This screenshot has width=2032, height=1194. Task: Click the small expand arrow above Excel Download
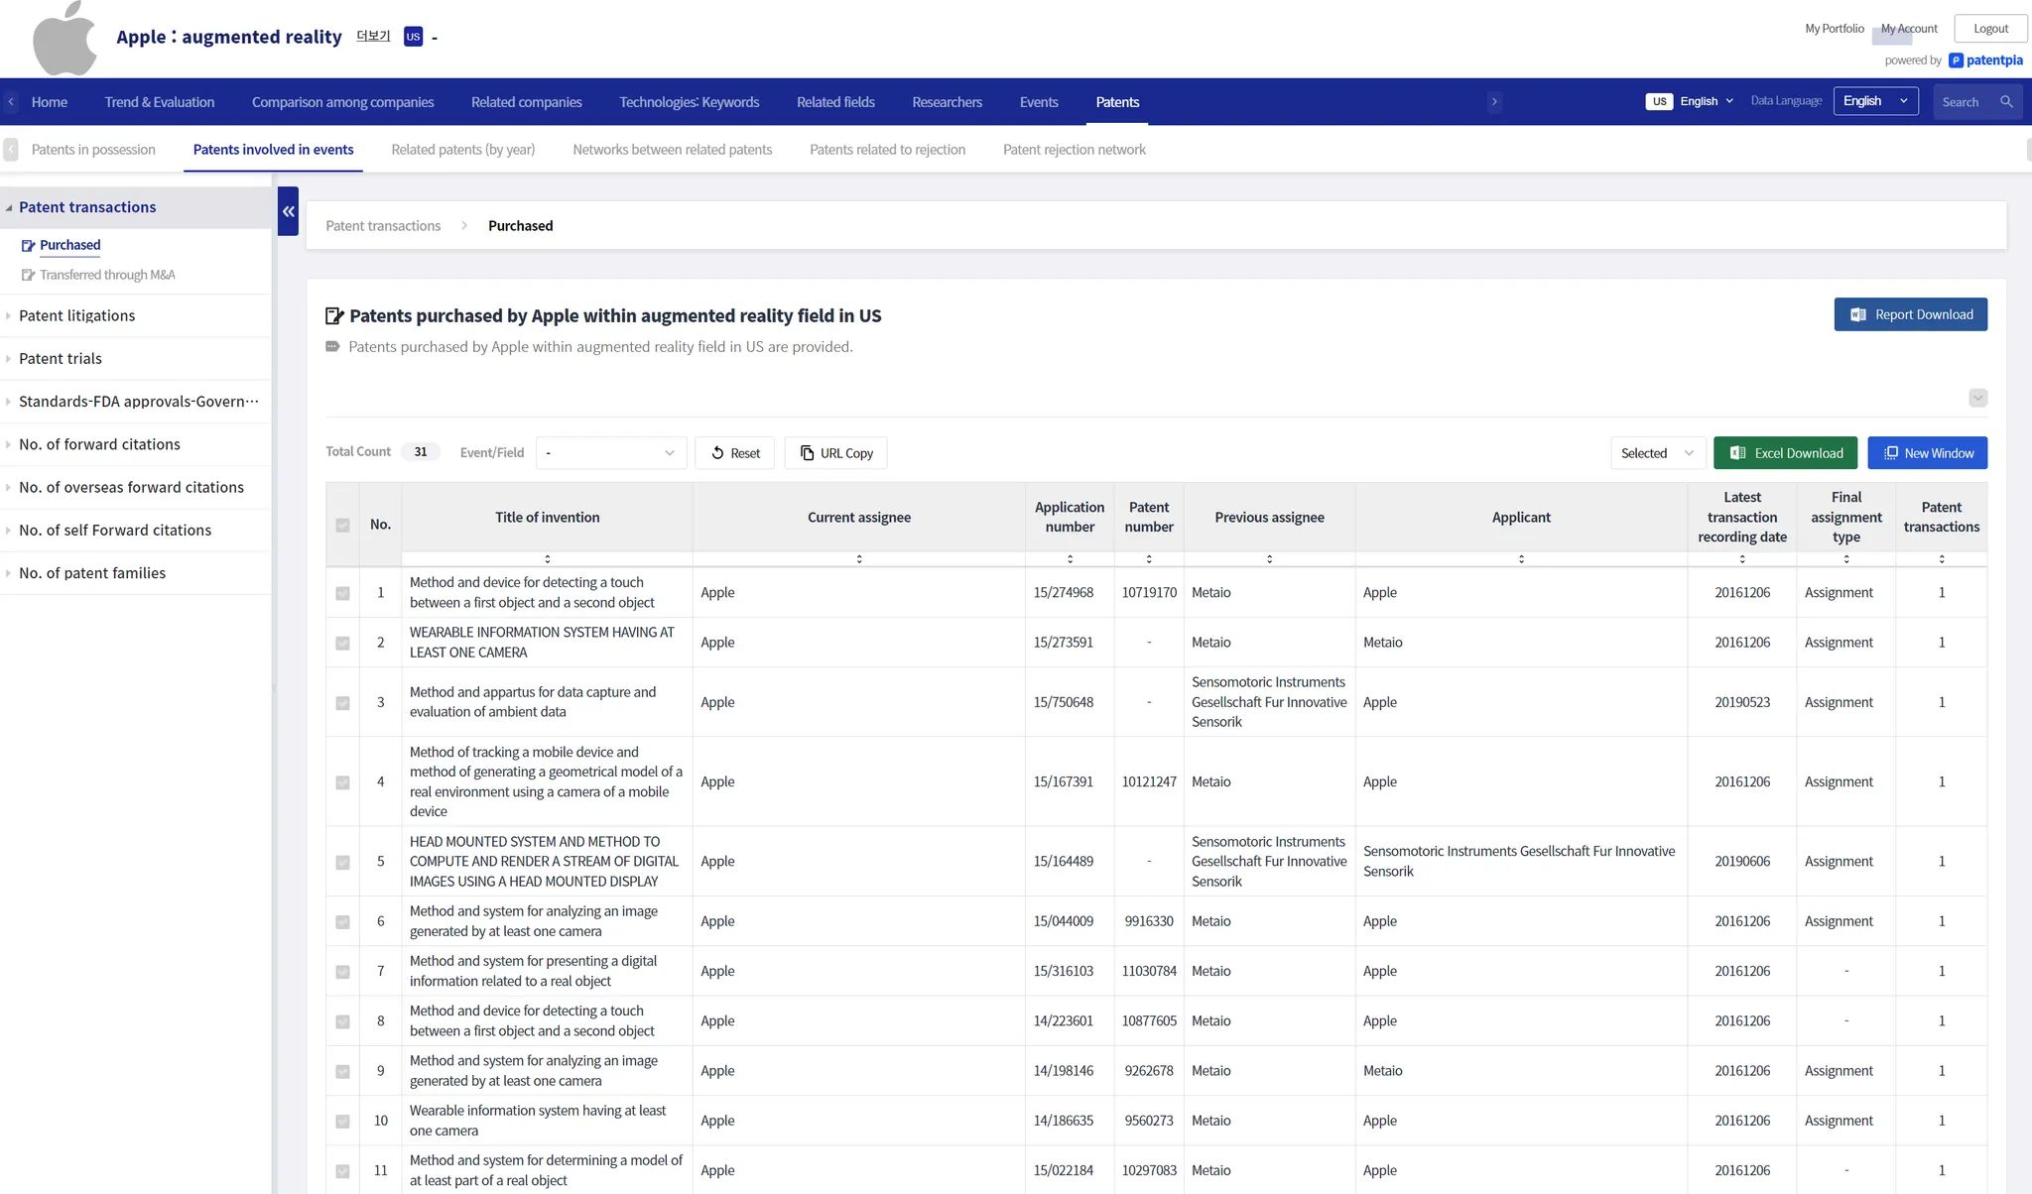click(x=1977, y=398)
